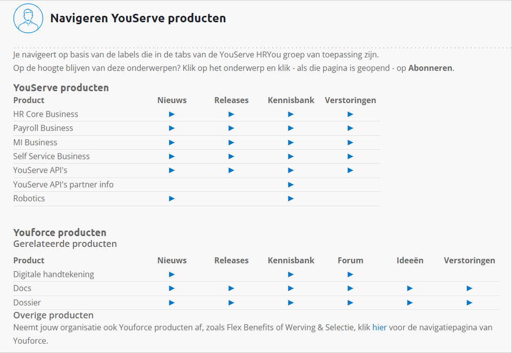Click Payroll Business Kennisbank arrow
The image size is (512, 353).
pos(291,128)
